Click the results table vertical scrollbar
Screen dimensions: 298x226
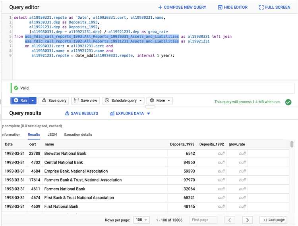(x=292, y=144)
